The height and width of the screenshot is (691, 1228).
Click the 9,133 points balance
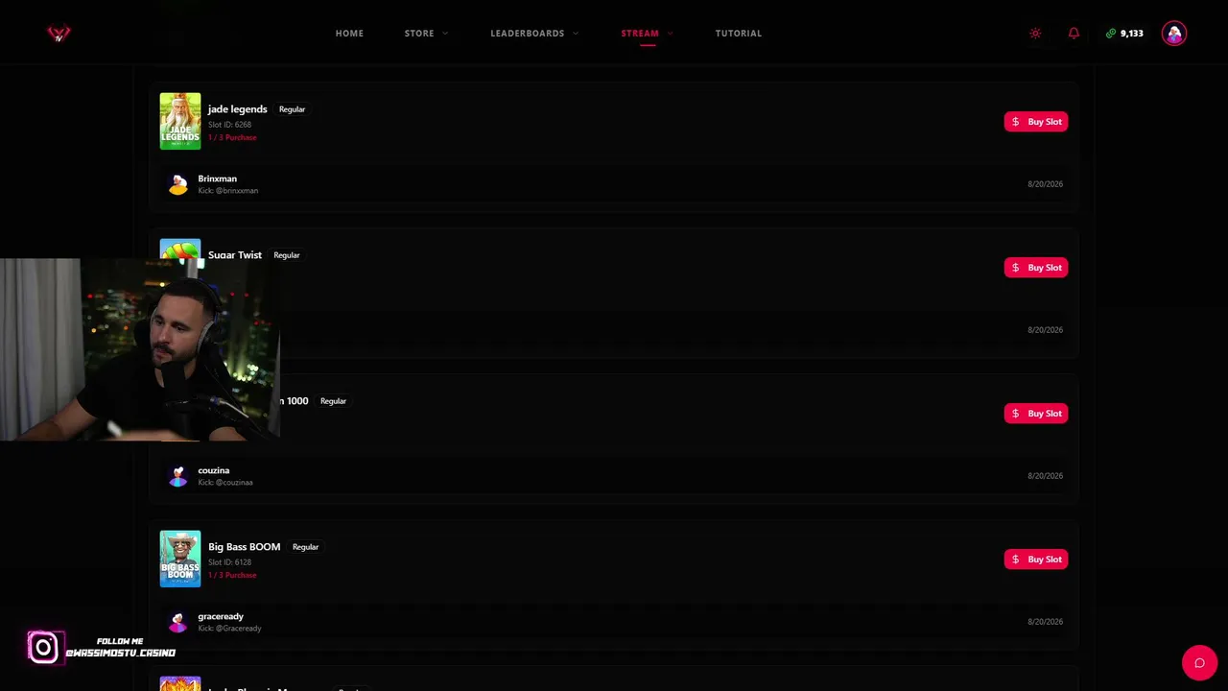(x=1132, y=34)
